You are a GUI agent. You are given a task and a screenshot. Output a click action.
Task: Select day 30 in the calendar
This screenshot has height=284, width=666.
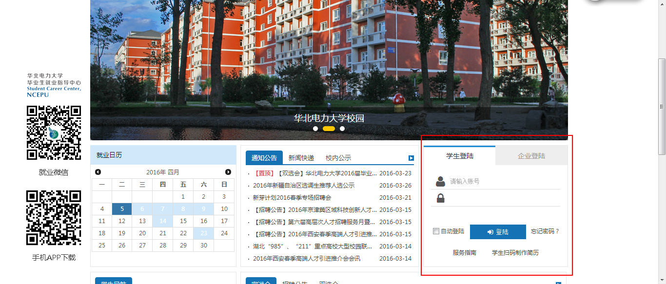[x=204, y=246]
